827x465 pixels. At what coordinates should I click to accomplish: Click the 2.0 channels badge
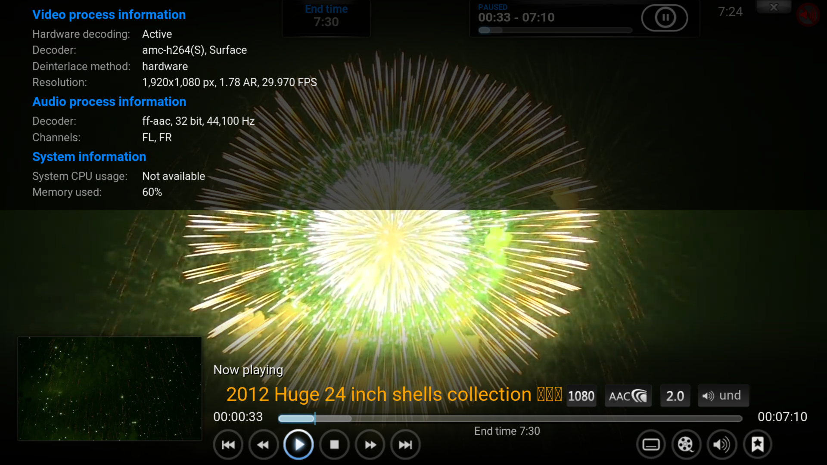click(x=675, y=396)
